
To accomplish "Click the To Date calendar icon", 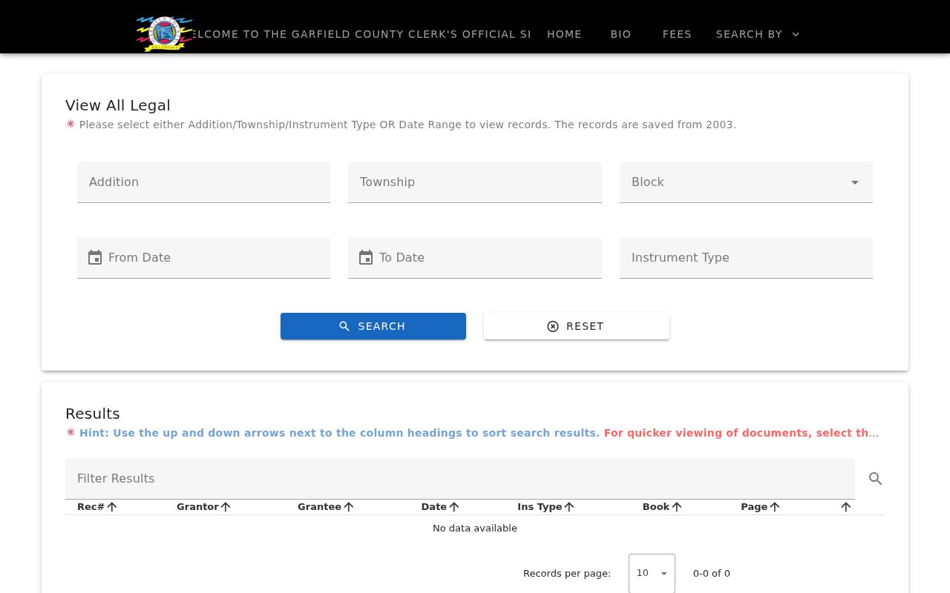I will tap(366, 257).
